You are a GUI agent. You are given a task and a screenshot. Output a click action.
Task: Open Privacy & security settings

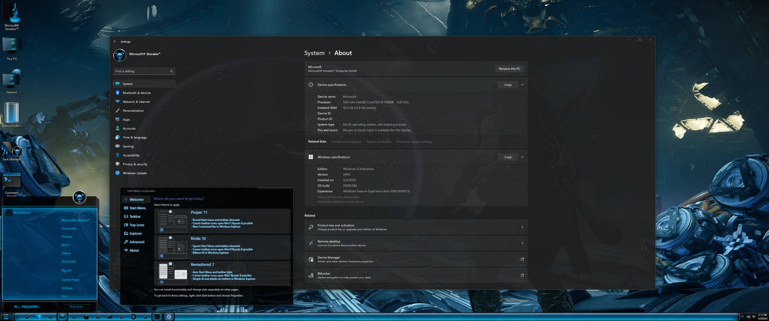(x=144, y=164)
